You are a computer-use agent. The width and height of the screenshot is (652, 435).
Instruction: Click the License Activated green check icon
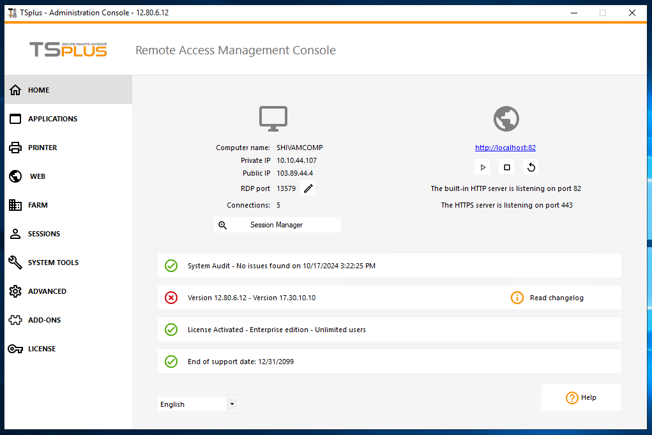point(171,330)
